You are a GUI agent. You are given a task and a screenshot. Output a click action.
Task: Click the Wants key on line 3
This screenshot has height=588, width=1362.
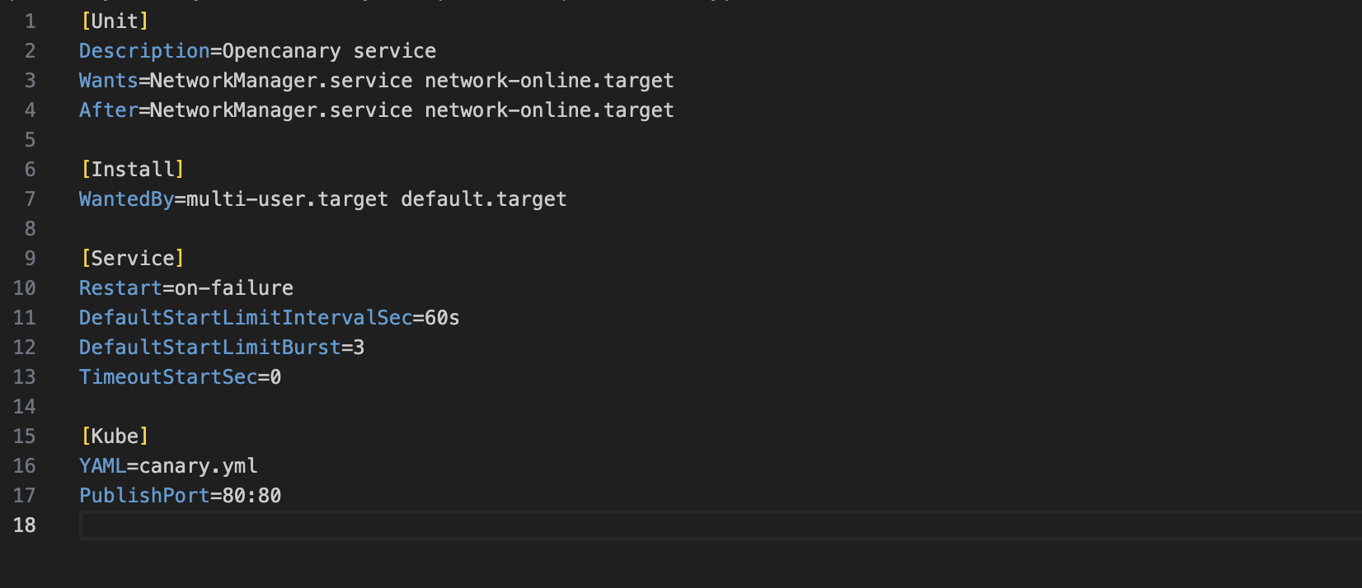tap(108, 81)
